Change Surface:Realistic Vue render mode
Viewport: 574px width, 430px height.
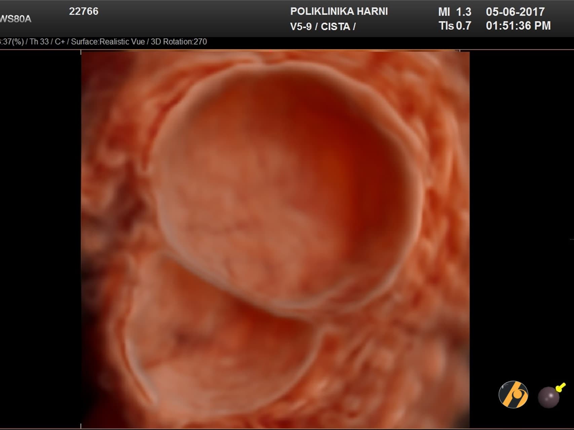[x=108, y=42]
